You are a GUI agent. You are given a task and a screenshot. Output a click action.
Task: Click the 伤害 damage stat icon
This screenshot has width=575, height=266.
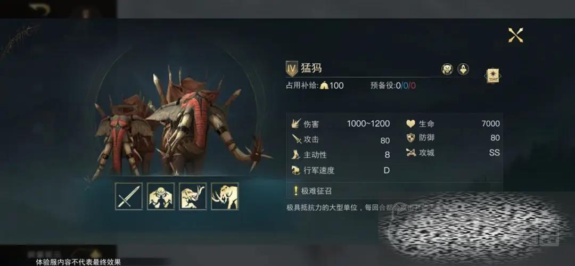coord(297,124)
